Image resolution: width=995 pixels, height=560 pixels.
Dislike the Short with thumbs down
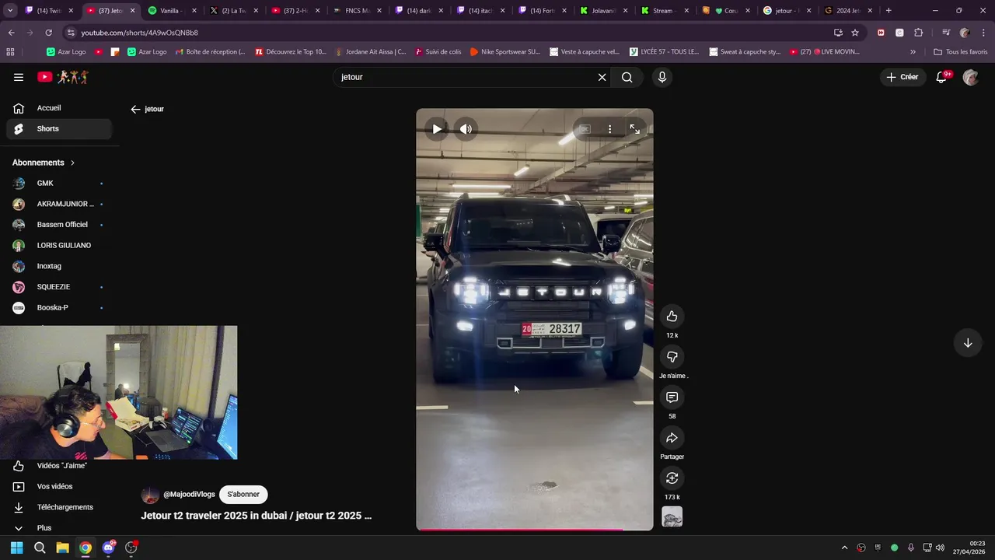pos(672,356)
